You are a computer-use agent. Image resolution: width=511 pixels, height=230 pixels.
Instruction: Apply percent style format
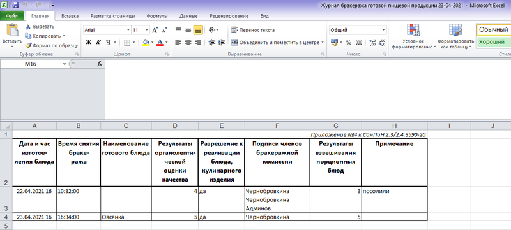(x=349, y=42)
